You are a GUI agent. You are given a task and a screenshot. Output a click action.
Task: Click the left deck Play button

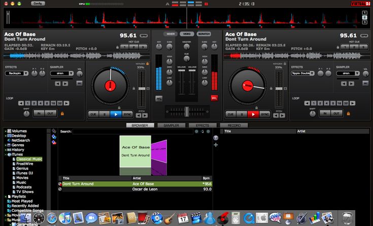(x=116, y=114)
